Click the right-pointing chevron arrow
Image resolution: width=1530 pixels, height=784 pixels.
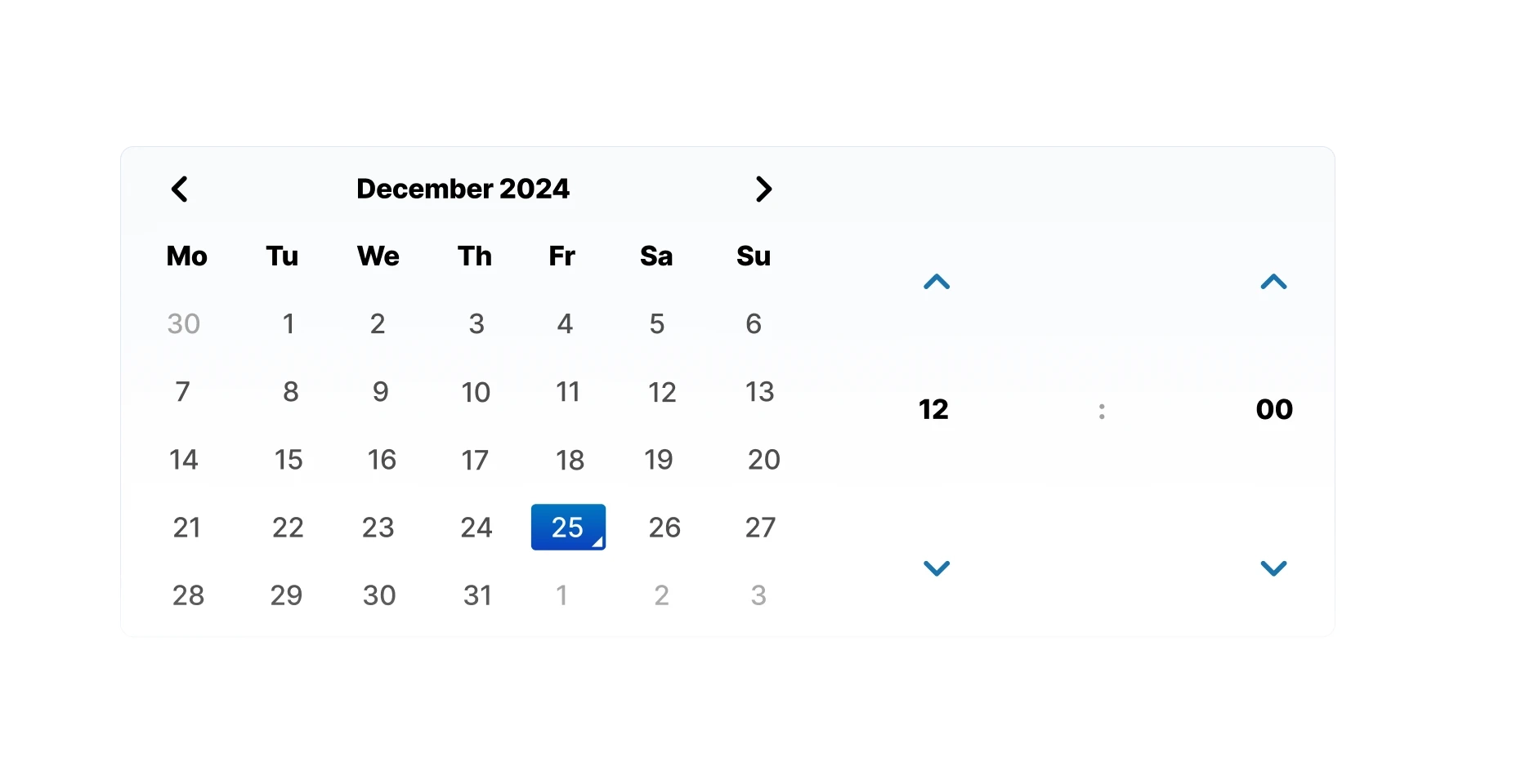tap(763, 189)
